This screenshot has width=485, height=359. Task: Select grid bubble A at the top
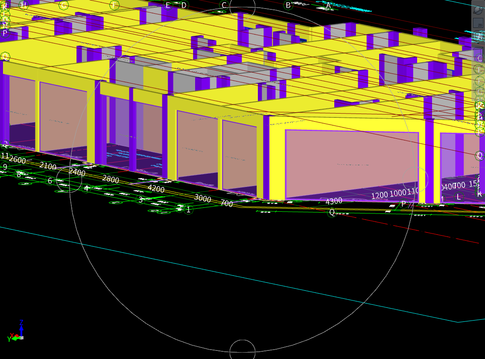point(328,5)
